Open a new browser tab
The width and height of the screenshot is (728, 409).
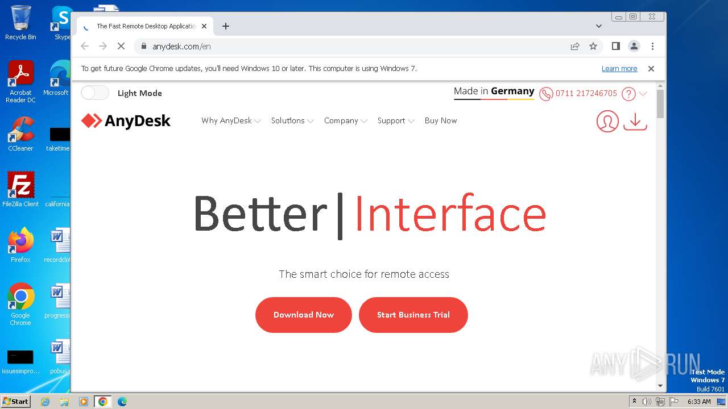[x=226, y=26]
